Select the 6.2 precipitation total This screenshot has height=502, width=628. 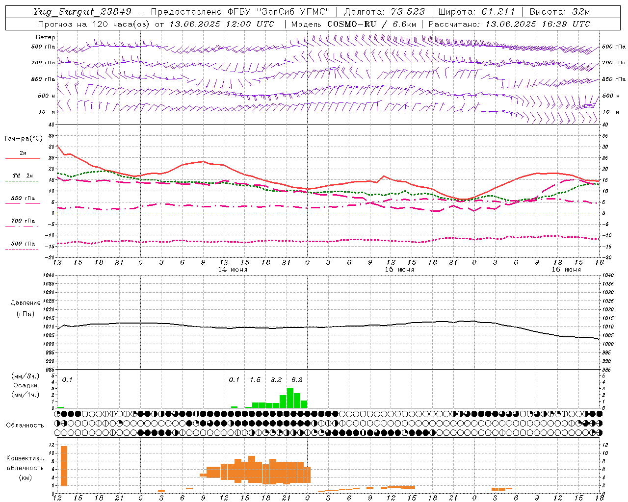297,379
